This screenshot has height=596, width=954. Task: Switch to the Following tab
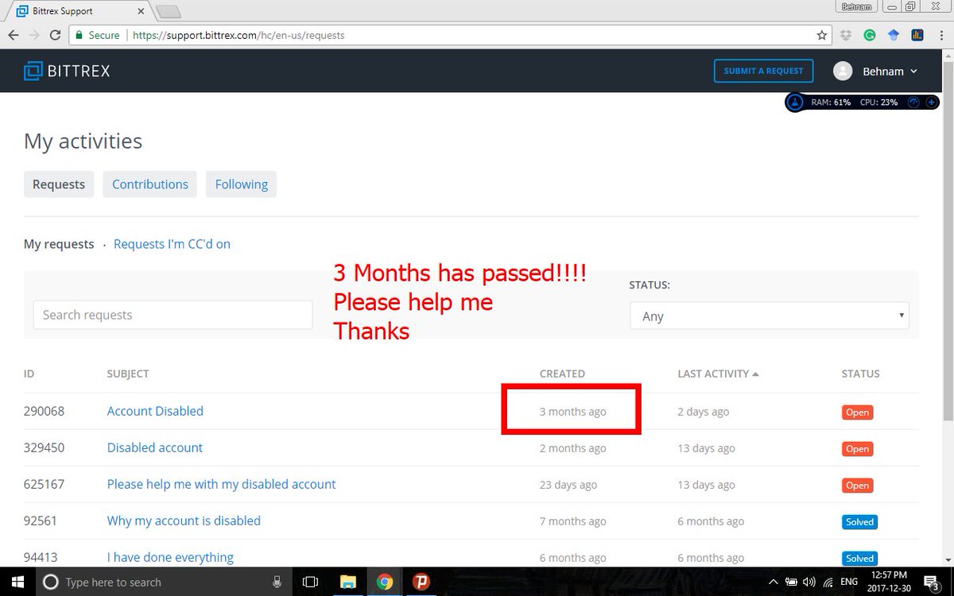pyautogui.click(x=242, y=184)
